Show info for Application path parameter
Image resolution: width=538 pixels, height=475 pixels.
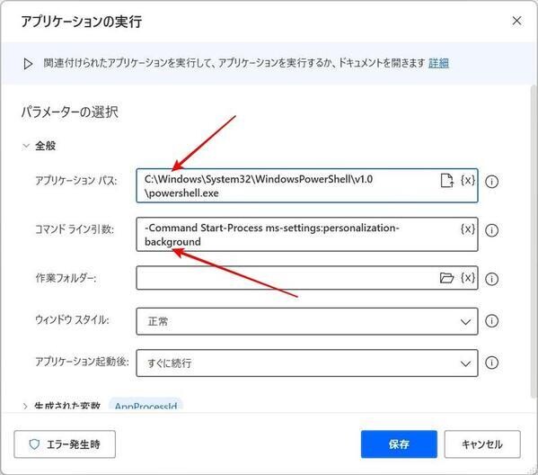pyautogui.click(x=491, y=182)
